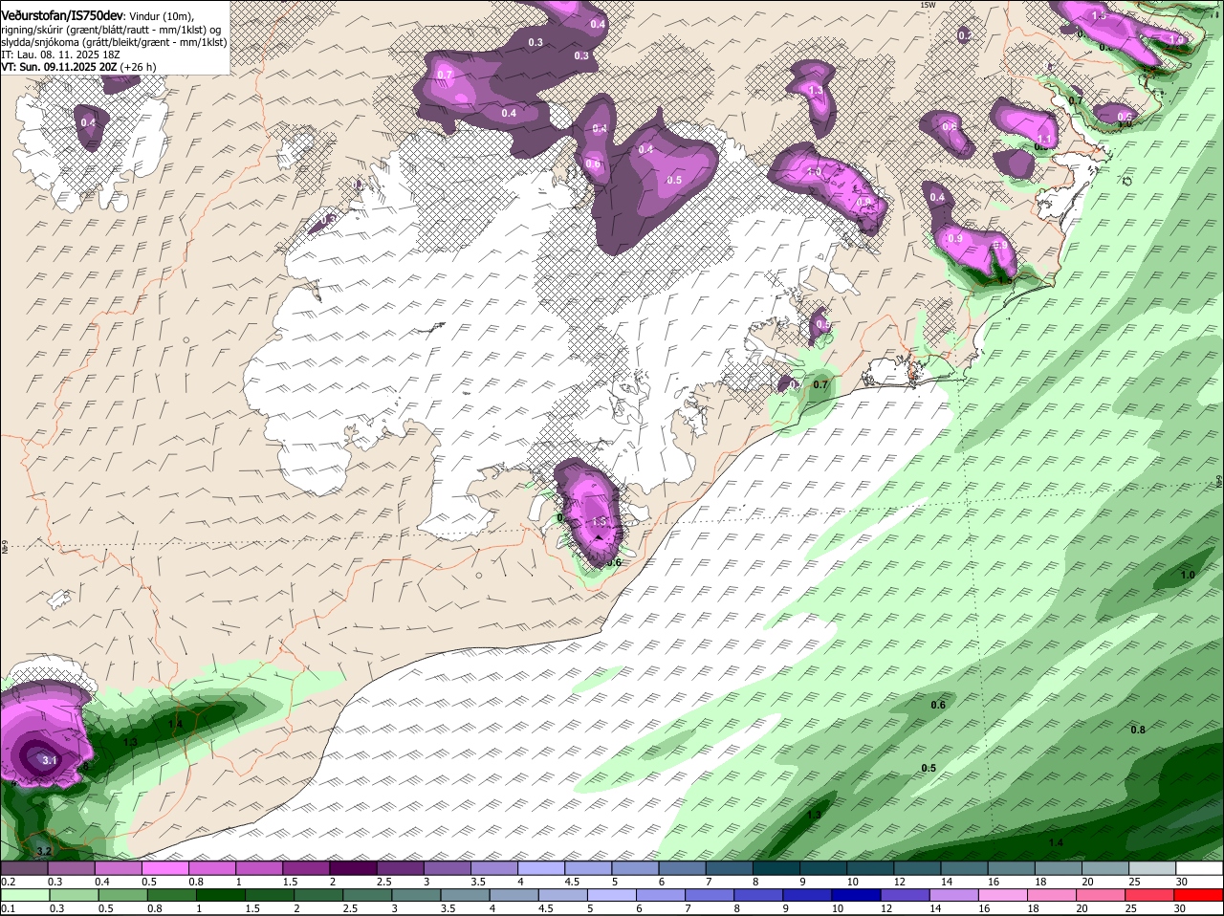Click the 0.1 label in the lower legend row
Image resolution: width=1224 pixels, height=916 pixels.
[x=8, y=908]
